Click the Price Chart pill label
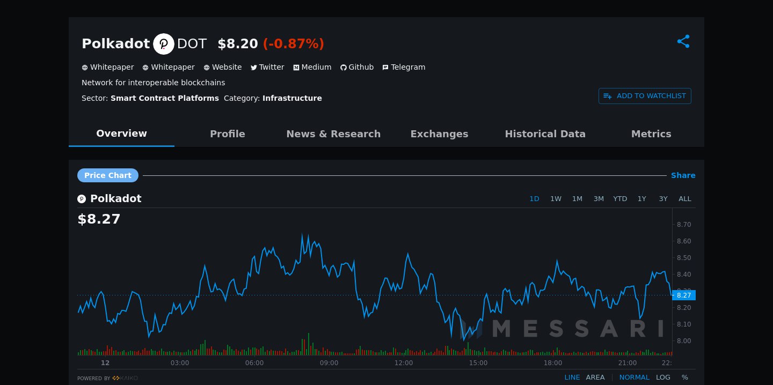Image resolution: width=773 pixels, height=385 pixels. (108, 175)
